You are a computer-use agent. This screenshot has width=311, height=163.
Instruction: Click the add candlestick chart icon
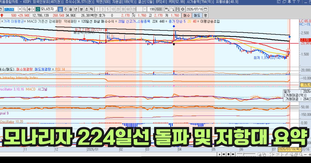tap(167, 9)
